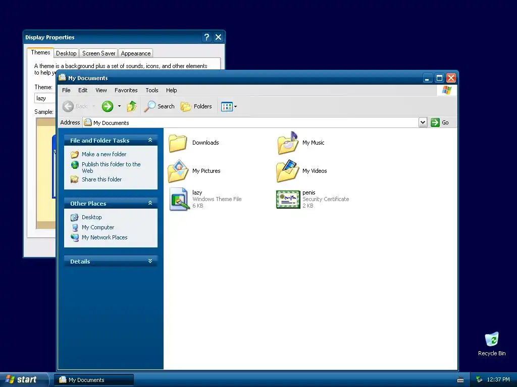The height and width of the screenshot is (387, 517).
Task: Click the My Documents taskbar button
Action: (94, 380)
